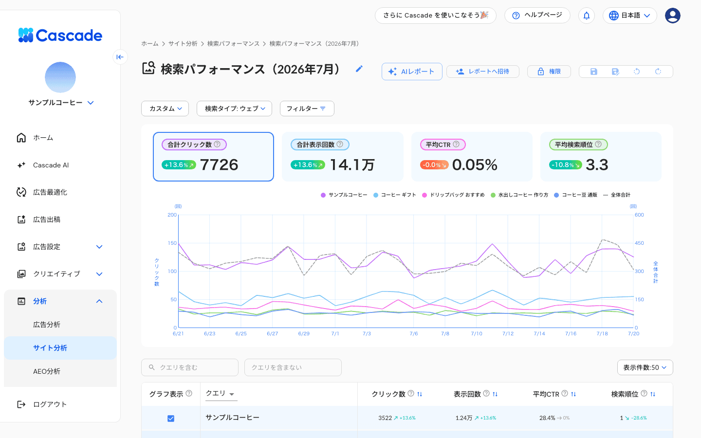Click the レポートへ招待 button

click(483, 72)
